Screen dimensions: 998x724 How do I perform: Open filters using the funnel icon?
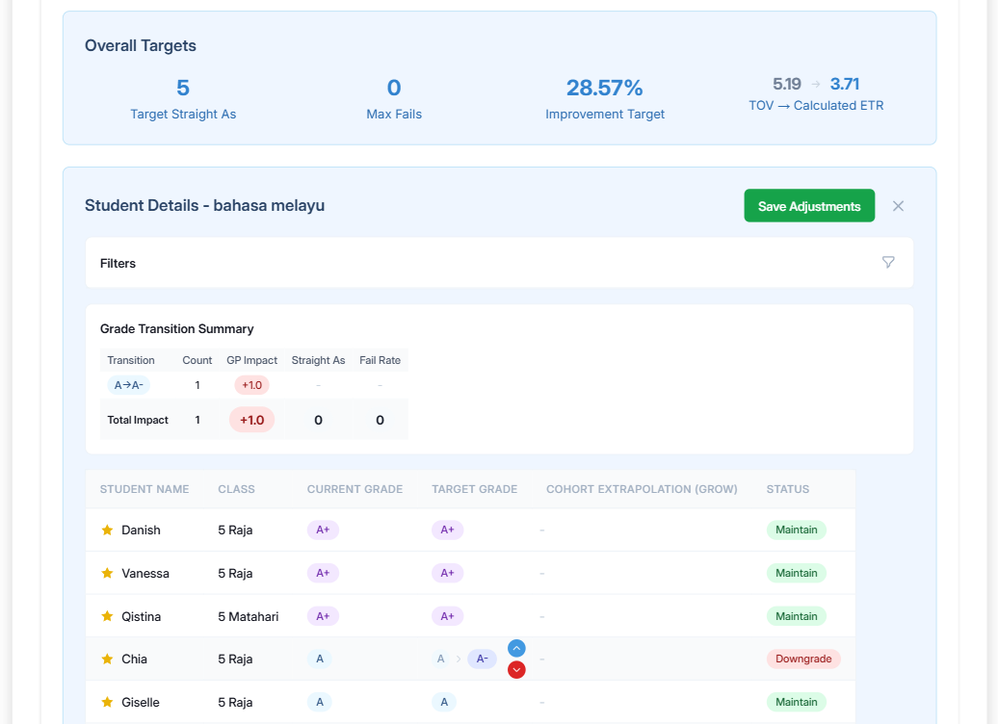click(888, 262)
